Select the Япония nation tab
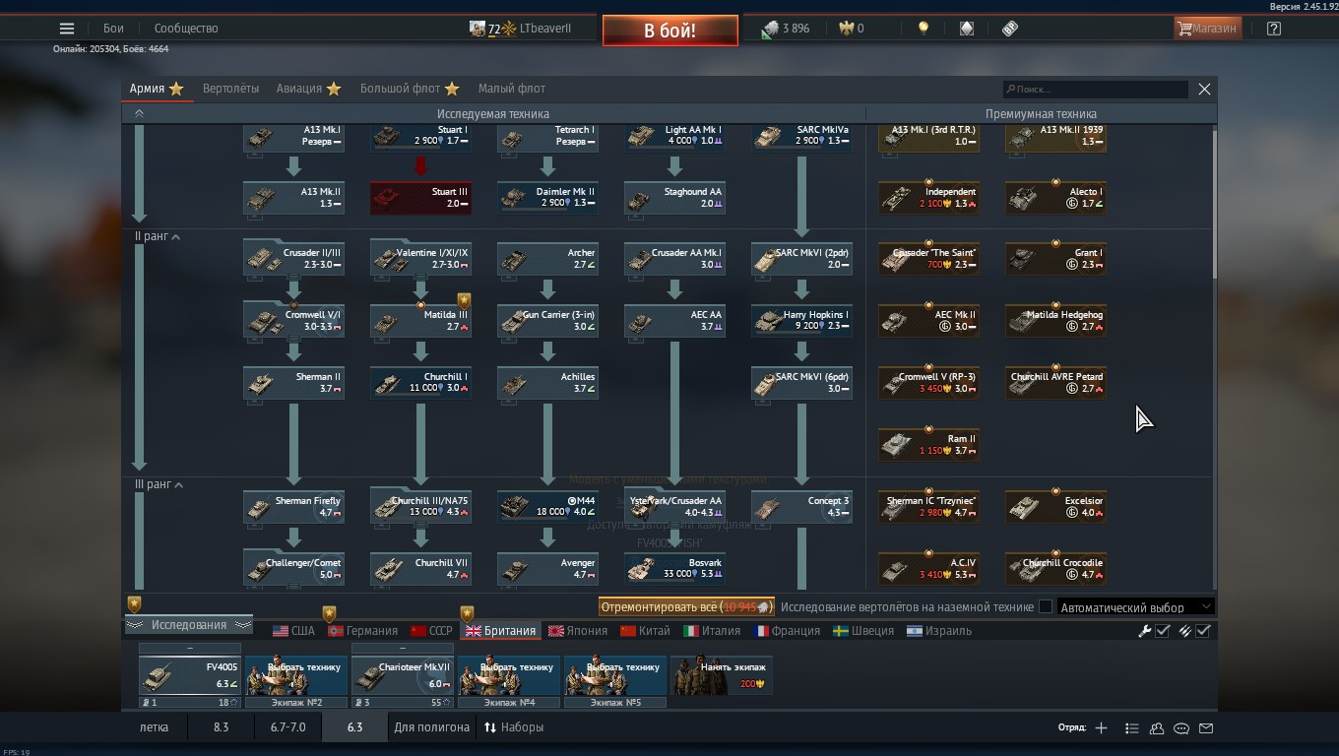The image size is (1339, 756). point(578,631)
